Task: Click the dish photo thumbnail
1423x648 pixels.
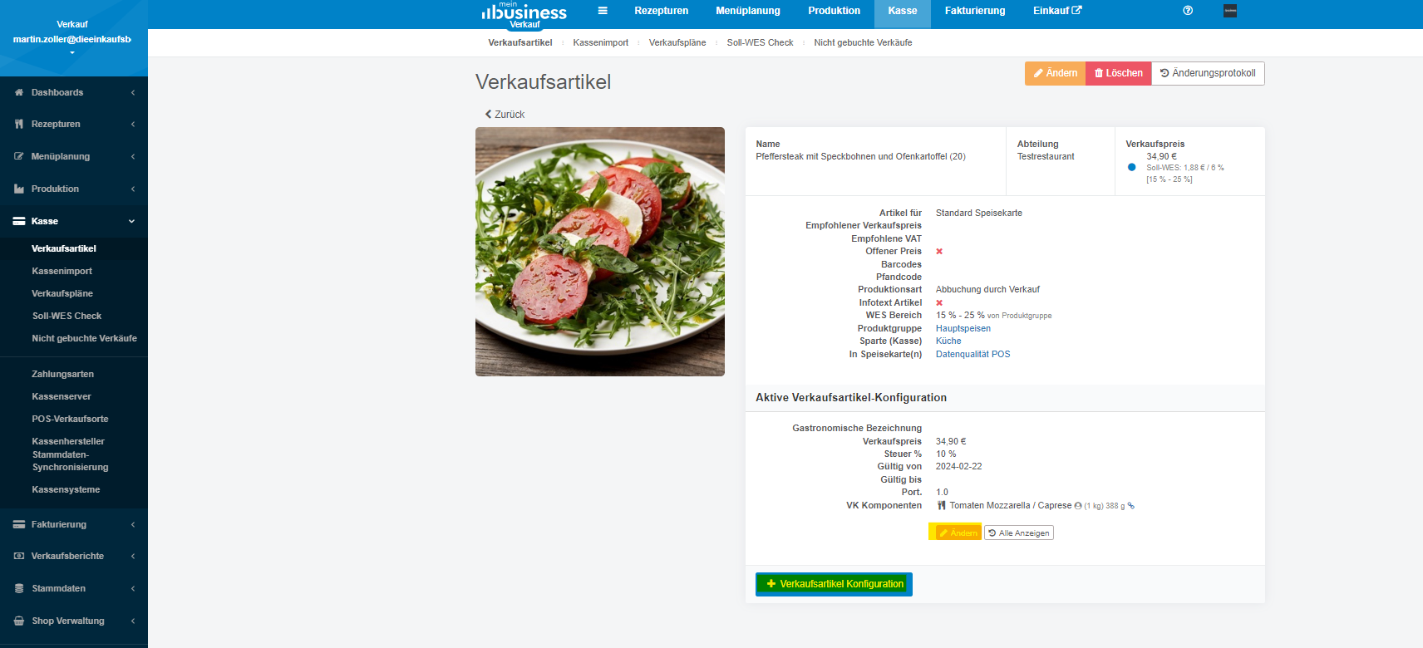Action: point(600,252)
